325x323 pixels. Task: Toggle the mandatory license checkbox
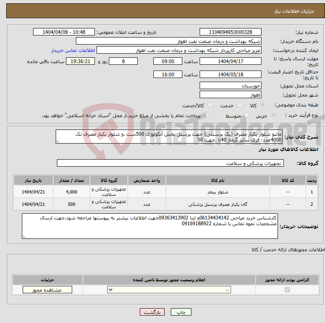(x=287, y=290)
